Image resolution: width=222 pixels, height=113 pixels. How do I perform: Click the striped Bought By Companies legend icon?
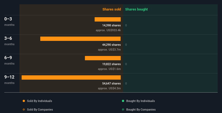coord(123,110)
